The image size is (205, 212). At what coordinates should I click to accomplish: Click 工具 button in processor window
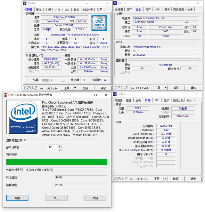click(x=67, y=88)
